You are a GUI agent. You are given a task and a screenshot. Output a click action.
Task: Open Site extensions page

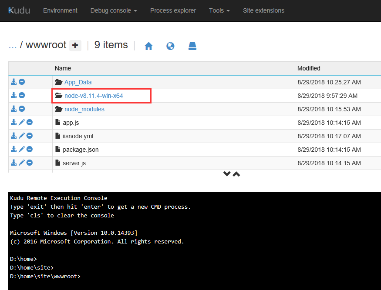(263, 10)
